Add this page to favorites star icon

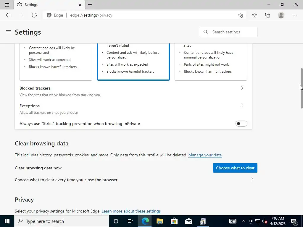coord(240,15)
